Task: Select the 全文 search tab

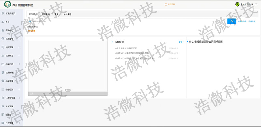Action: click(x=56, y=14)
